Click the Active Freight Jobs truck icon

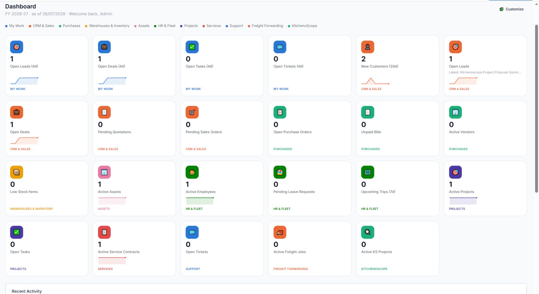280,232
